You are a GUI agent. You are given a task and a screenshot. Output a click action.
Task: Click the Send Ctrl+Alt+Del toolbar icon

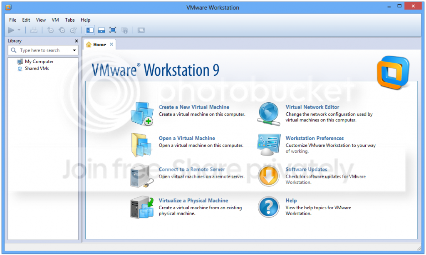tap(34, 30)
